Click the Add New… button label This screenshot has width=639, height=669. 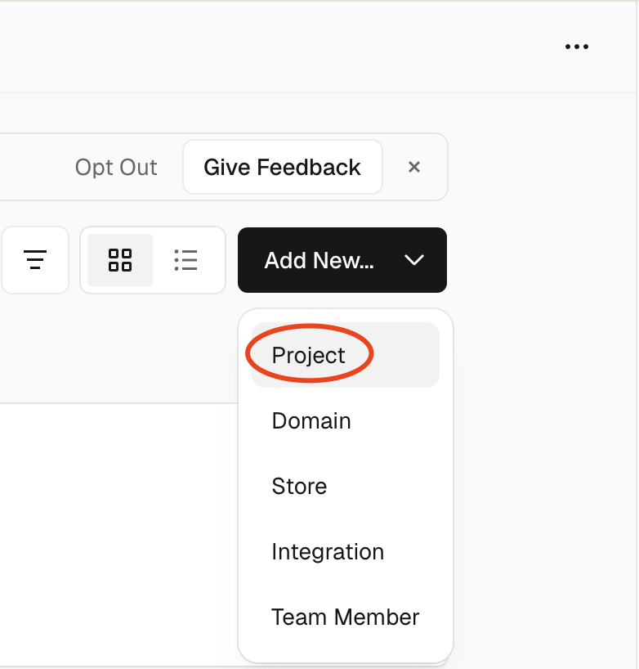319,260
